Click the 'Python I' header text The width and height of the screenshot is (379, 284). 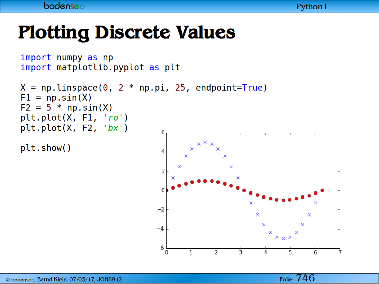coord(312,7)
